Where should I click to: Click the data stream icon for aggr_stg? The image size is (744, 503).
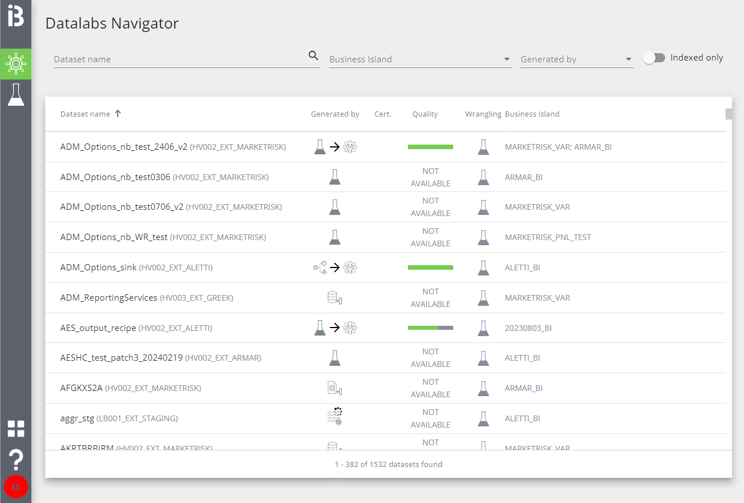(x=335, y=417)
